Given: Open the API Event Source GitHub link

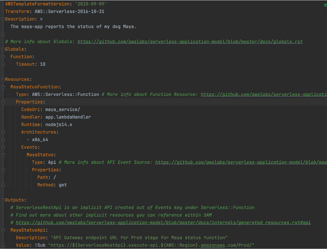Looking at the screenshot, I should pos(241,162).
